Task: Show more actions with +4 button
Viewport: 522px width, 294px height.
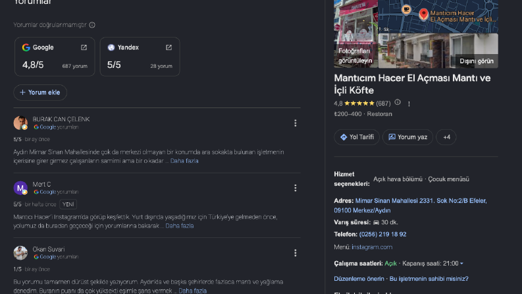Action: coord(446,137)
